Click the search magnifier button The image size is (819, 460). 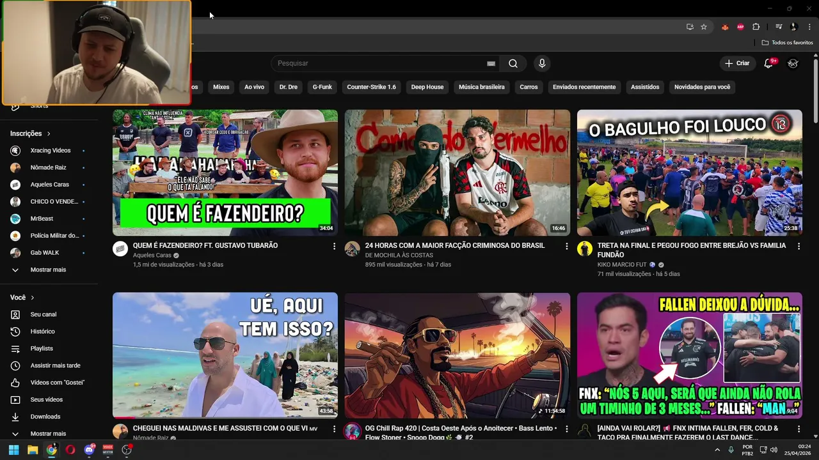pyautogui.click(x=513, y=63)
